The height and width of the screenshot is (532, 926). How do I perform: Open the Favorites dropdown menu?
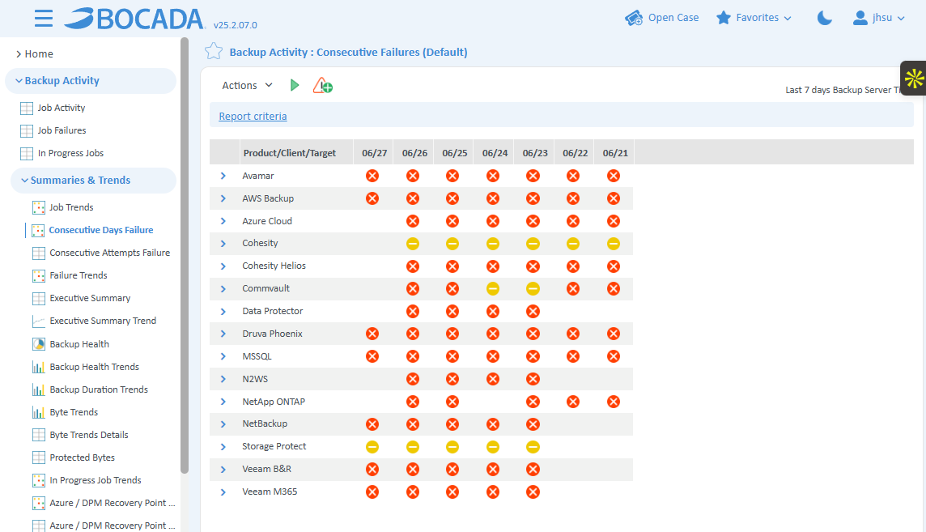click(754, 18)
